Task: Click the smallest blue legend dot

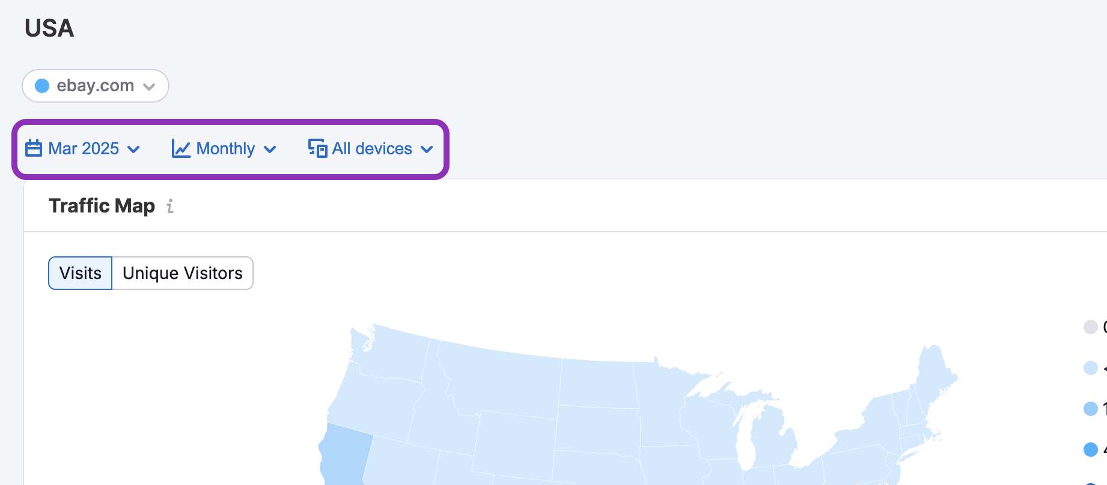Action: pos(1090,368)
